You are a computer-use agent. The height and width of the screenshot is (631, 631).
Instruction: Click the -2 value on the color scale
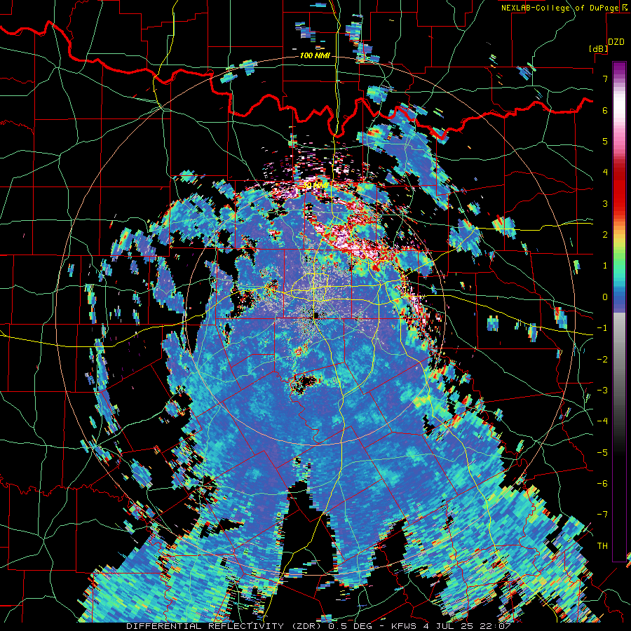click(x=602, y=360)
